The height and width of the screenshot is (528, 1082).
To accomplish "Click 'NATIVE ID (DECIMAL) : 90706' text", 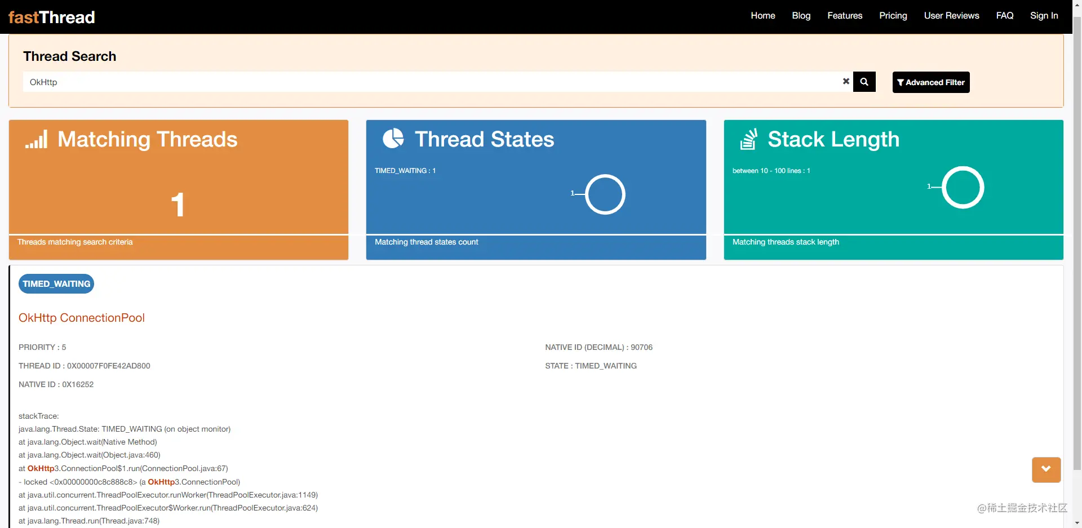I will click(598, 347).
